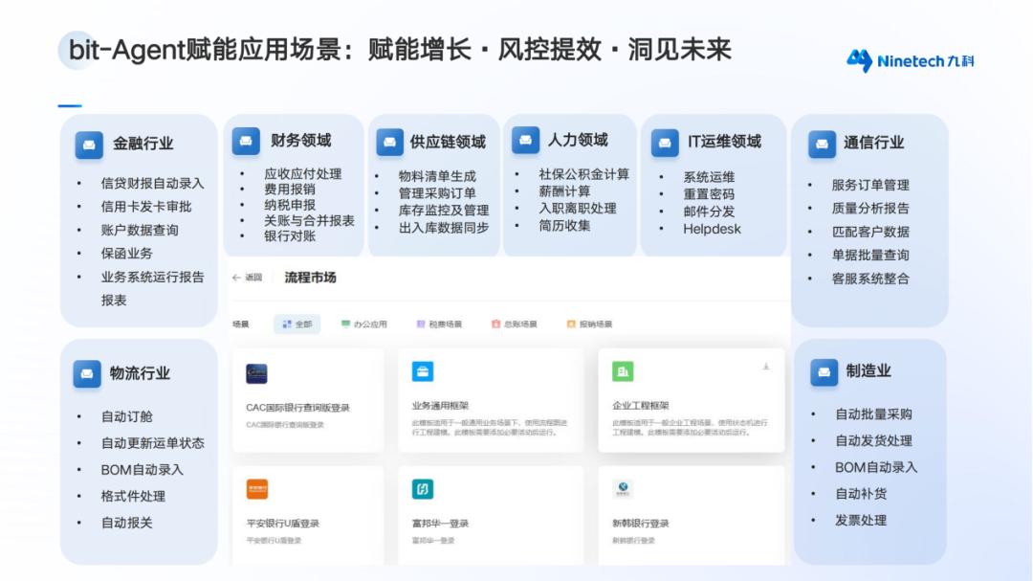Viewport: 1033px width, 581px height.
Task: Click the 入职离职处理 bullet
Action: click(x=577, y=209)
